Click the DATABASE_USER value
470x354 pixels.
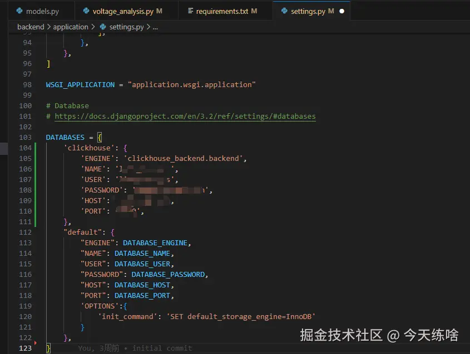pyautogui.click(x=142, y=264)
